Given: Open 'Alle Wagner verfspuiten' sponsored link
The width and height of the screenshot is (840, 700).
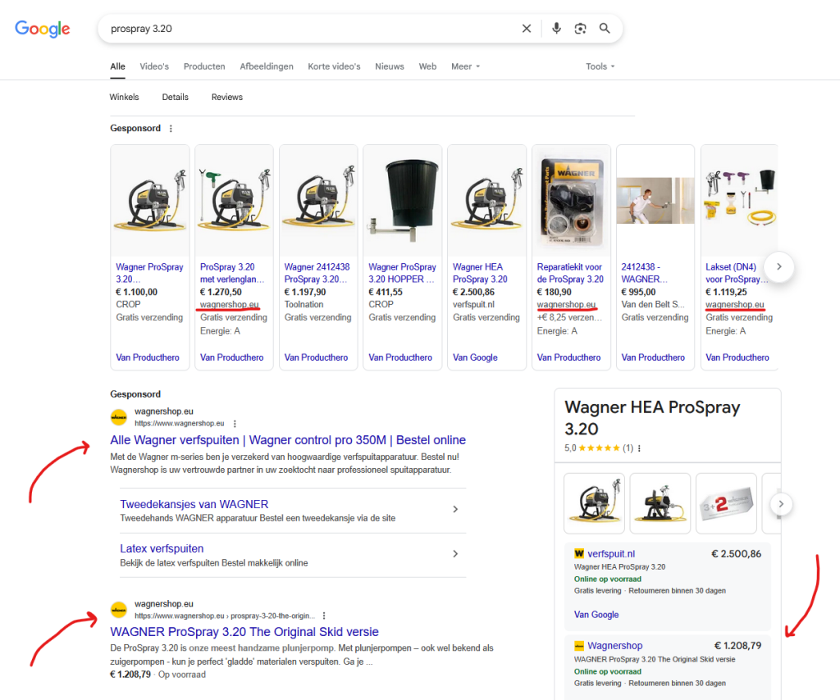Looking at the screenshot, I should tap(288, 440).
